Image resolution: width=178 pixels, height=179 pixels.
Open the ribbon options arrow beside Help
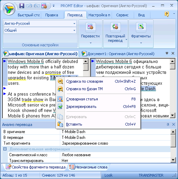pyautogui.click(x=174, y=14)
